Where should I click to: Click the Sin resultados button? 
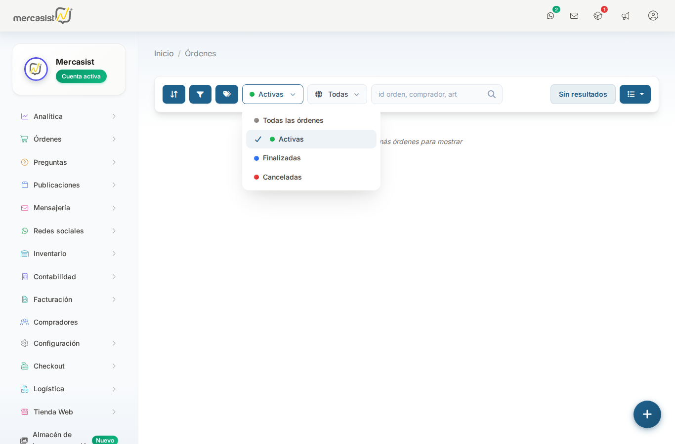click(x=583, y=94)
